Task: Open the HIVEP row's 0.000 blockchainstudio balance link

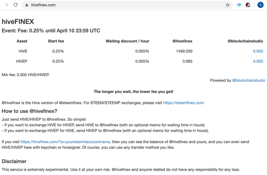Action: click(x=258, y=61)
